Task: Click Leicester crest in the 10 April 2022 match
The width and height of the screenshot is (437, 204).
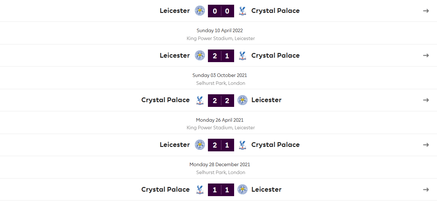Action: tap(200, 55)
